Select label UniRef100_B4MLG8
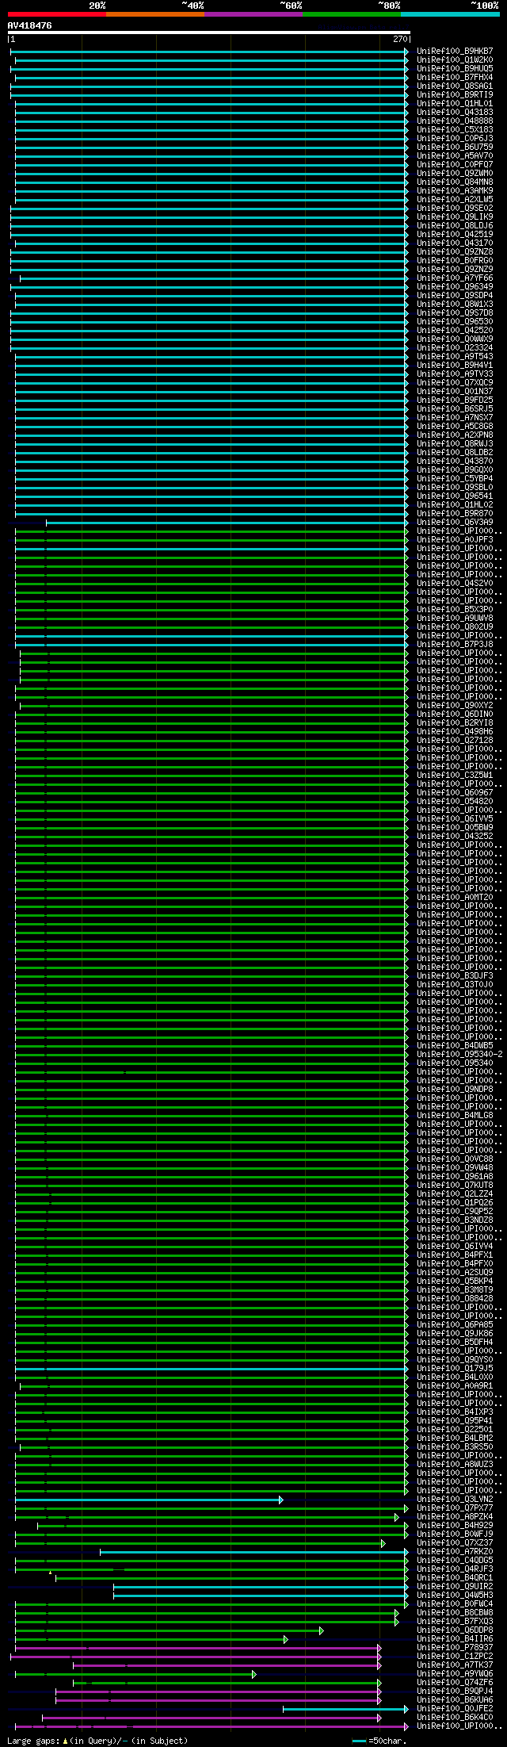The height and width of the screenshot is (1747, 507). tap(455, 1115)
